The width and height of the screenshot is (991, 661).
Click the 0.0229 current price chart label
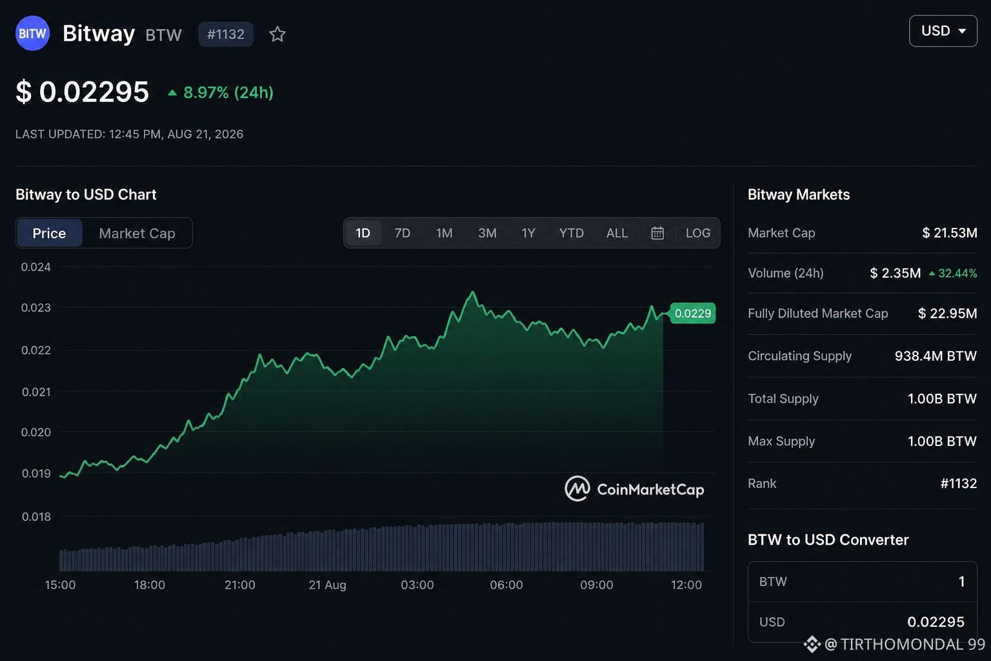(693, 313)
